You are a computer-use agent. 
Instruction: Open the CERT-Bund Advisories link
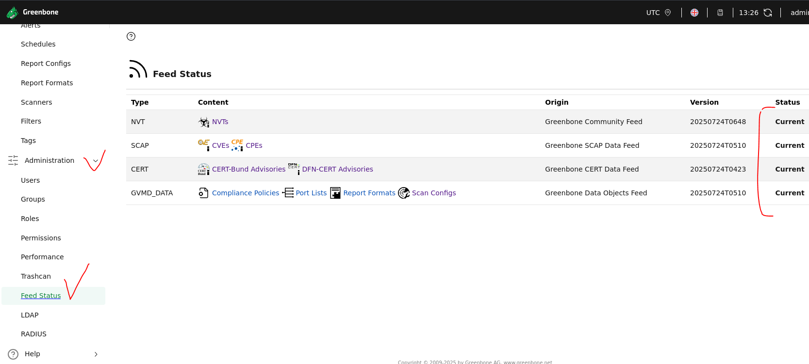[x=248, y=169]
